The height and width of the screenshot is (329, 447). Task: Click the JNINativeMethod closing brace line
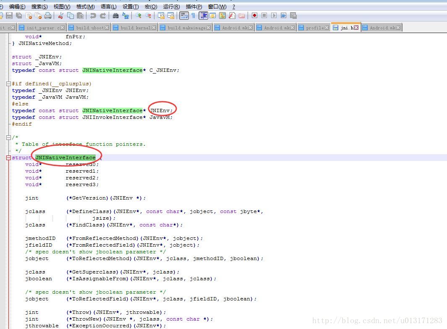(x=42, y=43)
